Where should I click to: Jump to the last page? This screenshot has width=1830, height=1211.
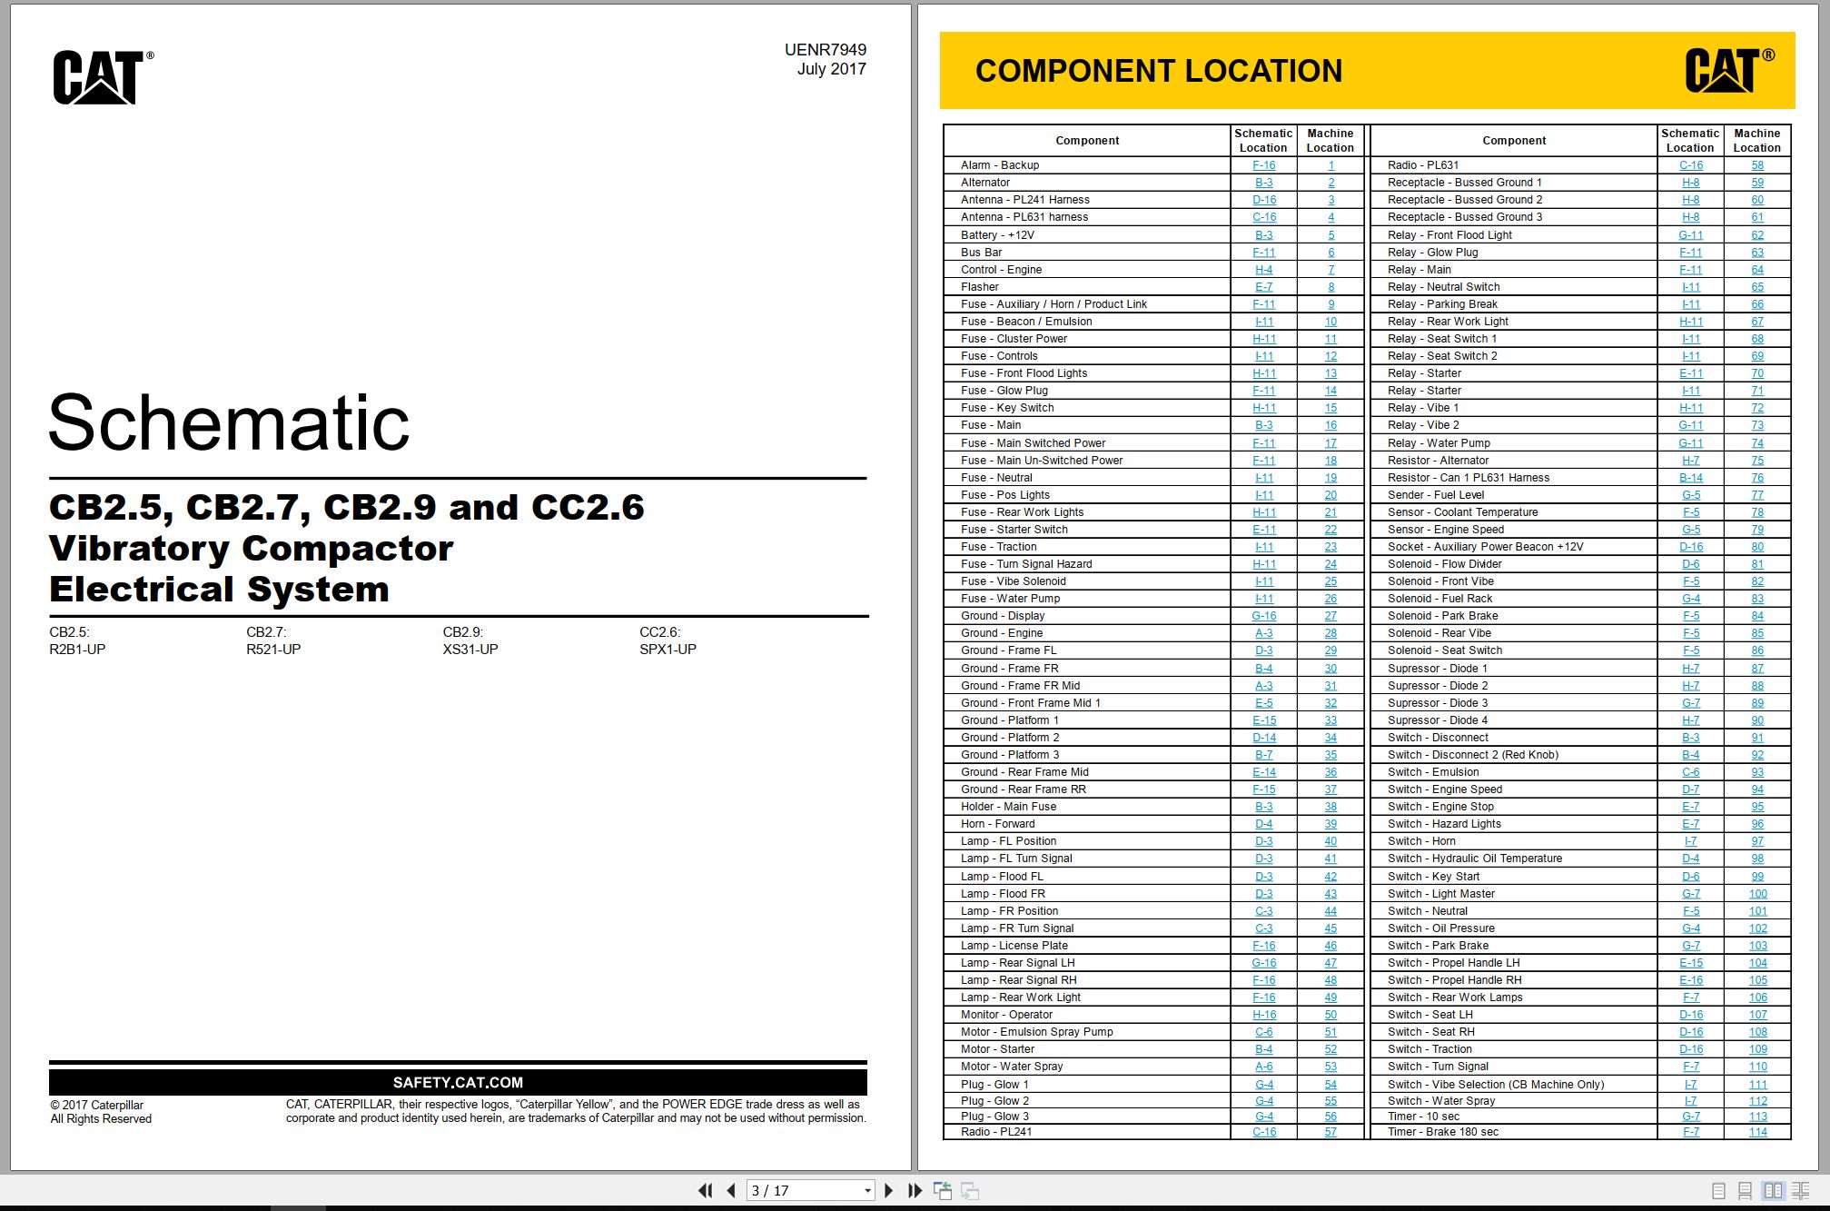915,1190
